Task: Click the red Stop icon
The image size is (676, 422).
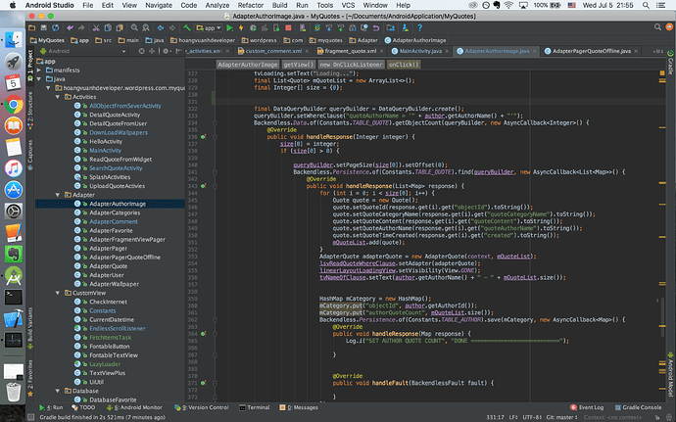Action: point(288,28)
